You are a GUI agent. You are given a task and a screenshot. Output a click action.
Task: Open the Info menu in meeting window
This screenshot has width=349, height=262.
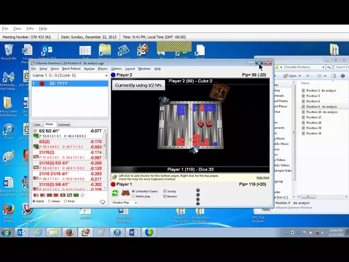click(x=30, y=28)
